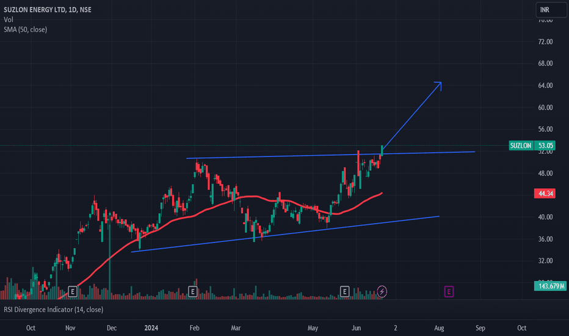Click the 53.05 current price tag
This screenshot has height=336, width=569.
[x=545, y=145]
